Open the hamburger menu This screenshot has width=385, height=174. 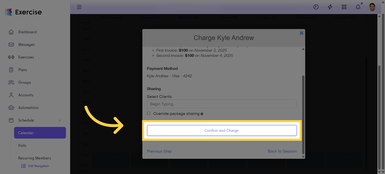[x=79, y=7]
